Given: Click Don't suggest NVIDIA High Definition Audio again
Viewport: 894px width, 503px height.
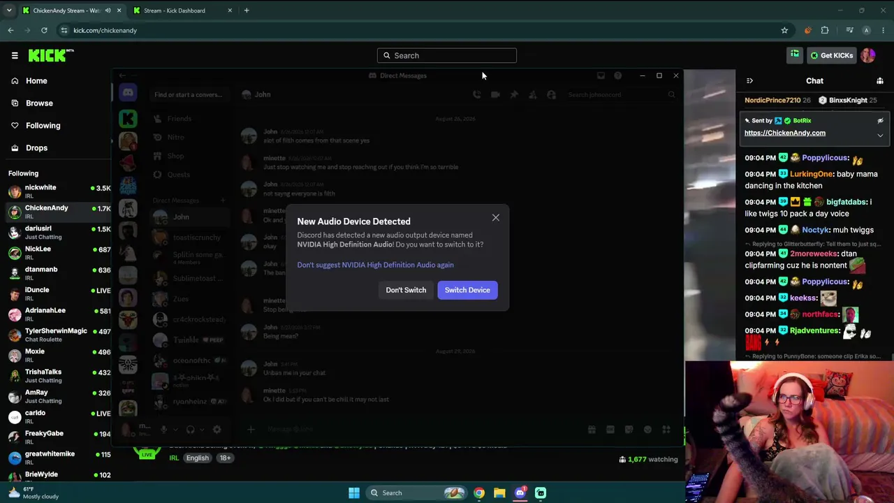Looking at the screenshot, I should pyautogui.click(x=375, y=265).
